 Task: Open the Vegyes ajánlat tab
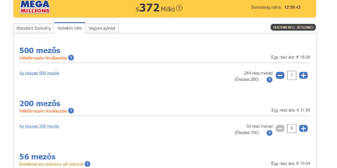coord(102,28)
